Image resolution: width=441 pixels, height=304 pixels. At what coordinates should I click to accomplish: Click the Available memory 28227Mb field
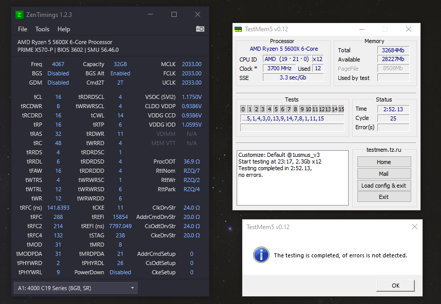(x=393, y=59)
